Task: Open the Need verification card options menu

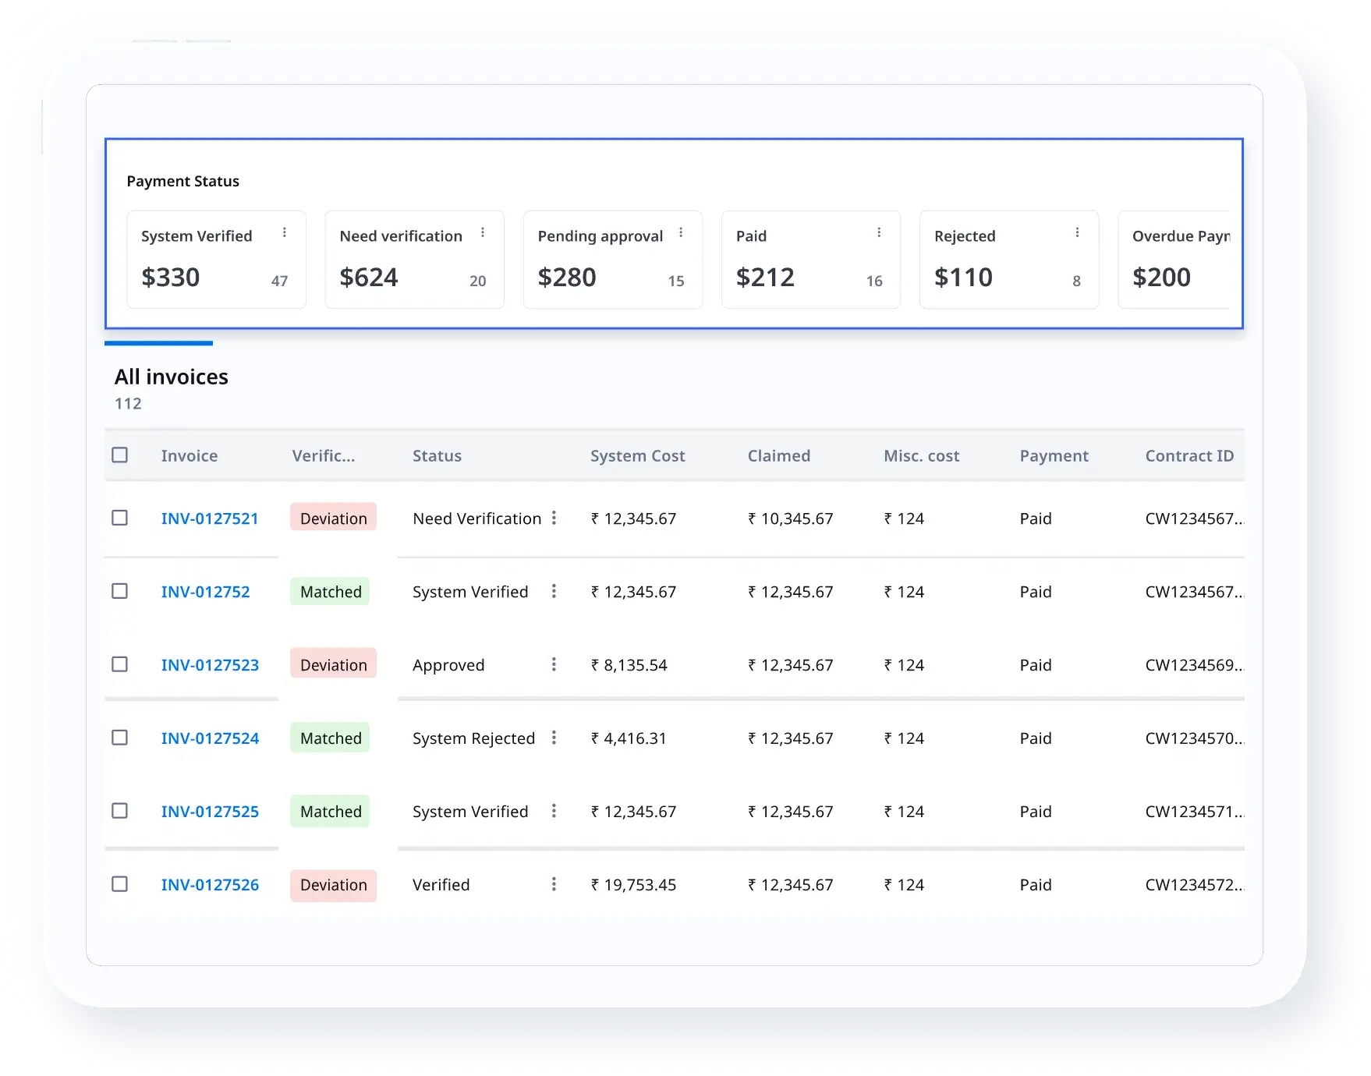Action: click(483, 232)
